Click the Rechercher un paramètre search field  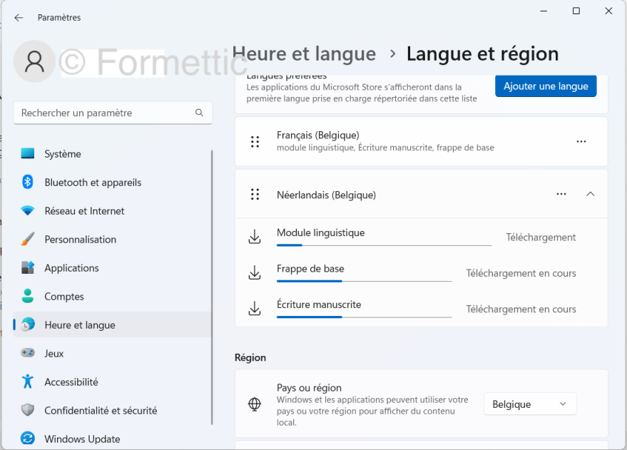coord(103,113)
